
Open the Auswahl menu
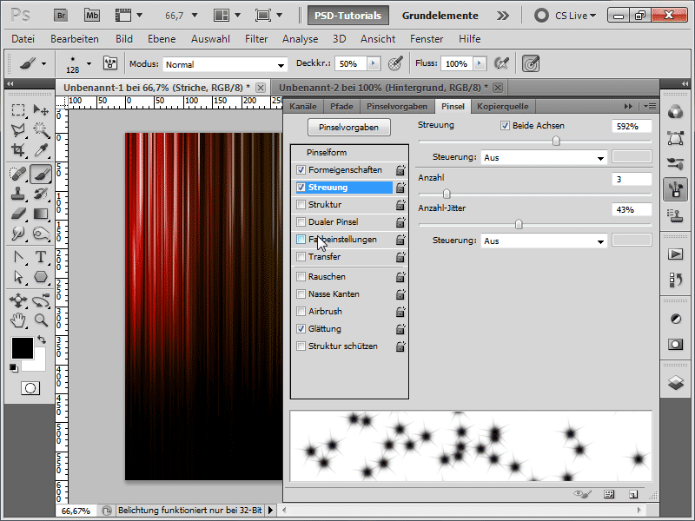210,39
